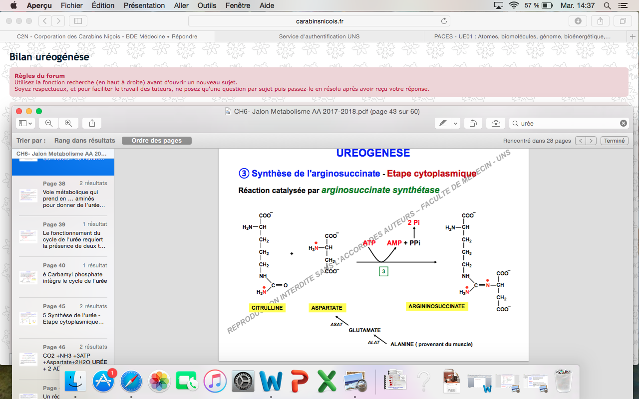
Task: Select Ordre des pages sort option
Action: tap(156, 141)
